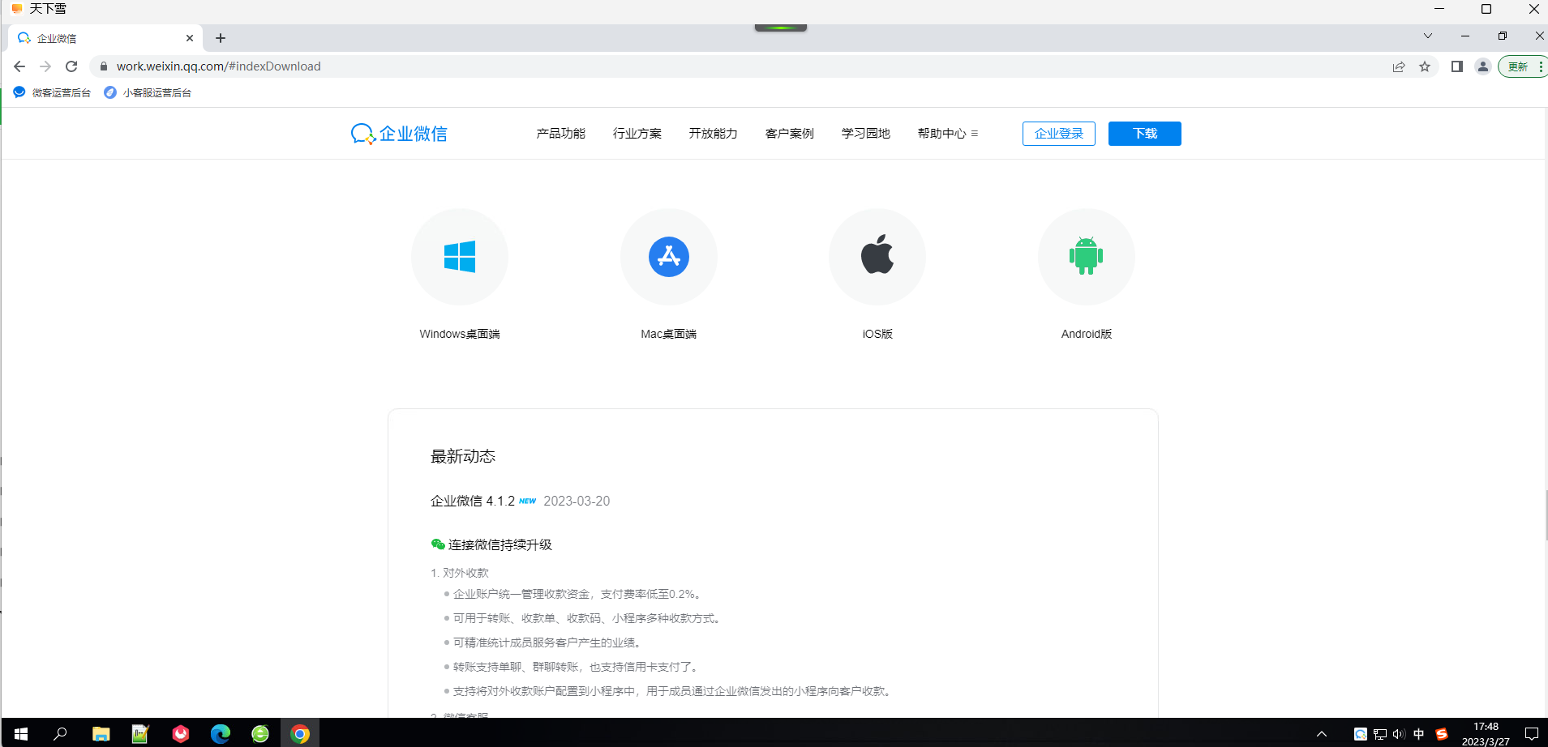1548x747 pixels.
Task: Click the taskbar clock 17:48
Action: tap(1486, 727)
